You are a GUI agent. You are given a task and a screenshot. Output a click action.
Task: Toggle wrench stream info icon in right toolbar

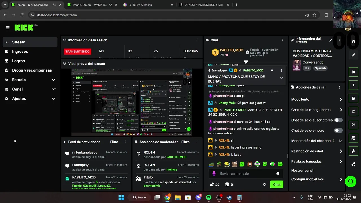coord(353,151)
